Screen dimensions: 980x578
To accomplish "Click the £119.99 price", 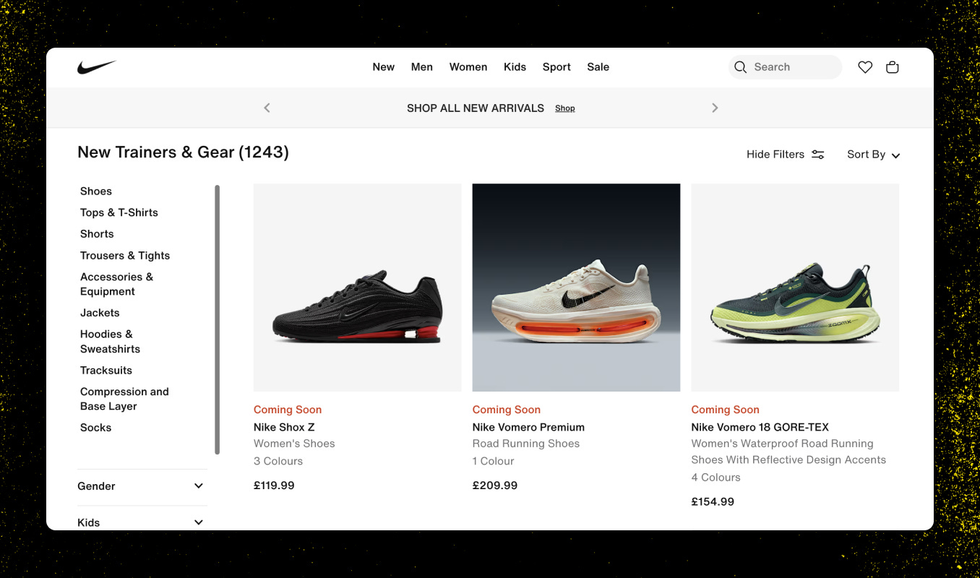I will (x=274, y=486).
